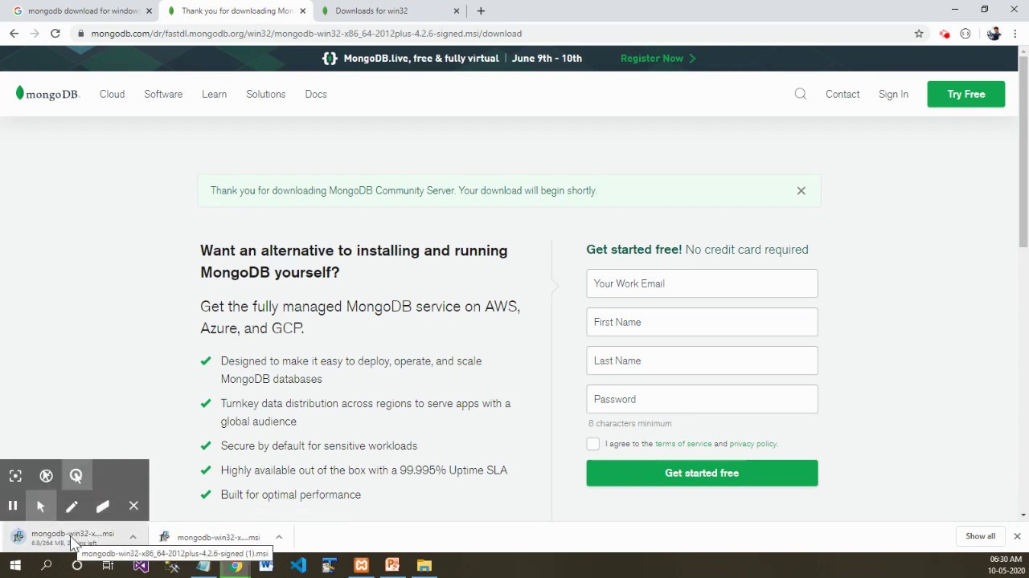Close the downloads bar
1029x578 pixels.
pos(1017,536)
